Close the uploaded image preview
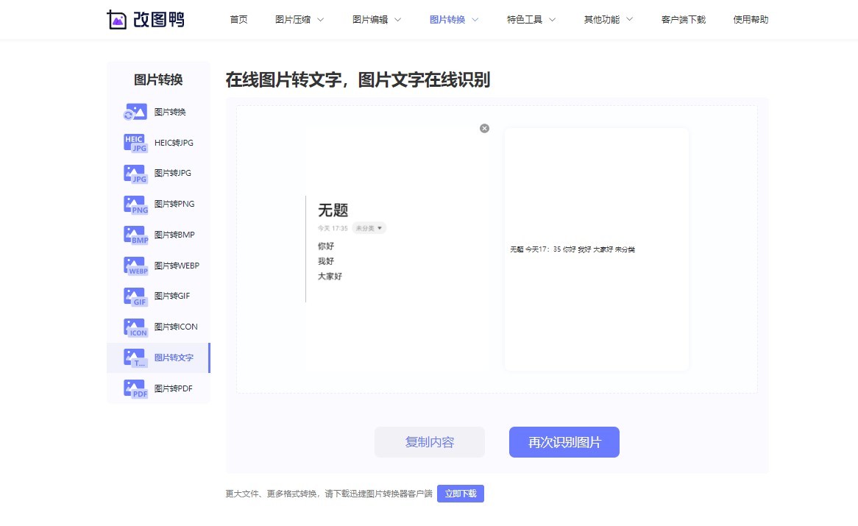 (x=484, y=128)
